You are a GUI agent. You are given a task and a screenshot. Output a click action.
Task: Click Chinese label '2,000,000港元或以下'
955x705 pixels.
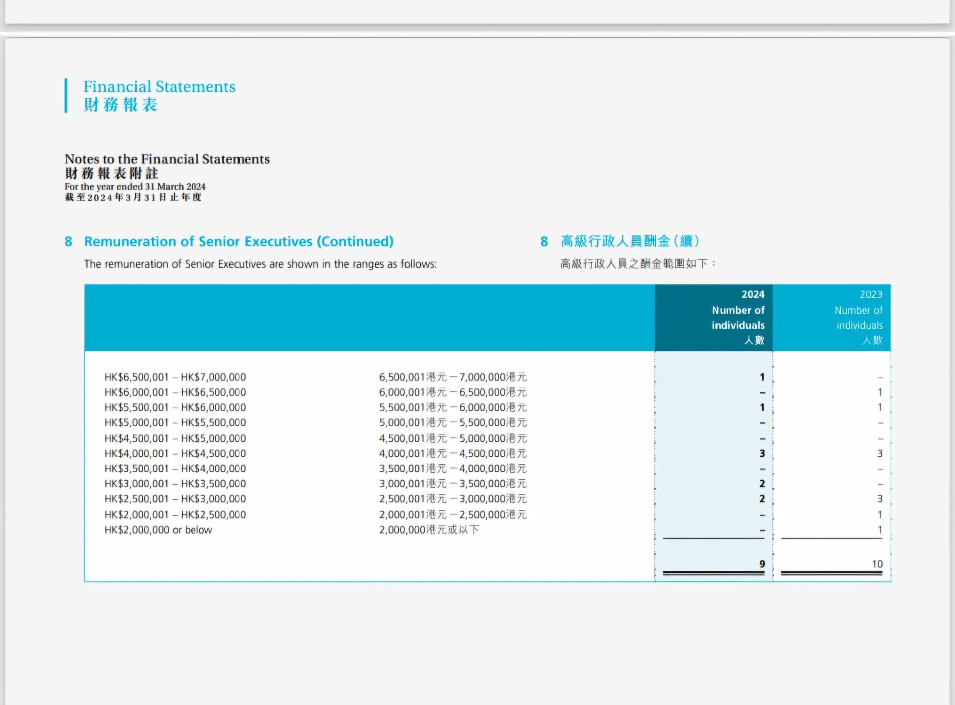pyautogui.click(x=429, y=530)
